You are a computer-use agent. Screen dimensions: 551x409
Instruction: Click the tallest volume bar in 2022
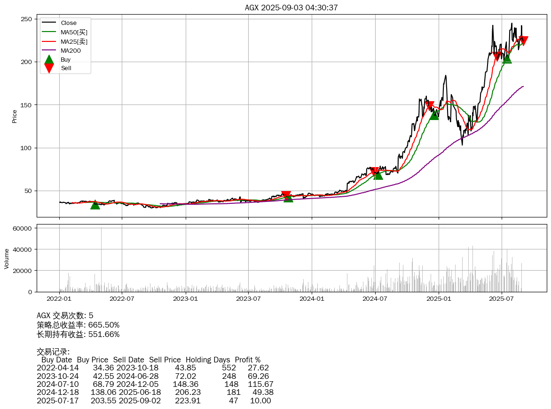pos(101,260)
